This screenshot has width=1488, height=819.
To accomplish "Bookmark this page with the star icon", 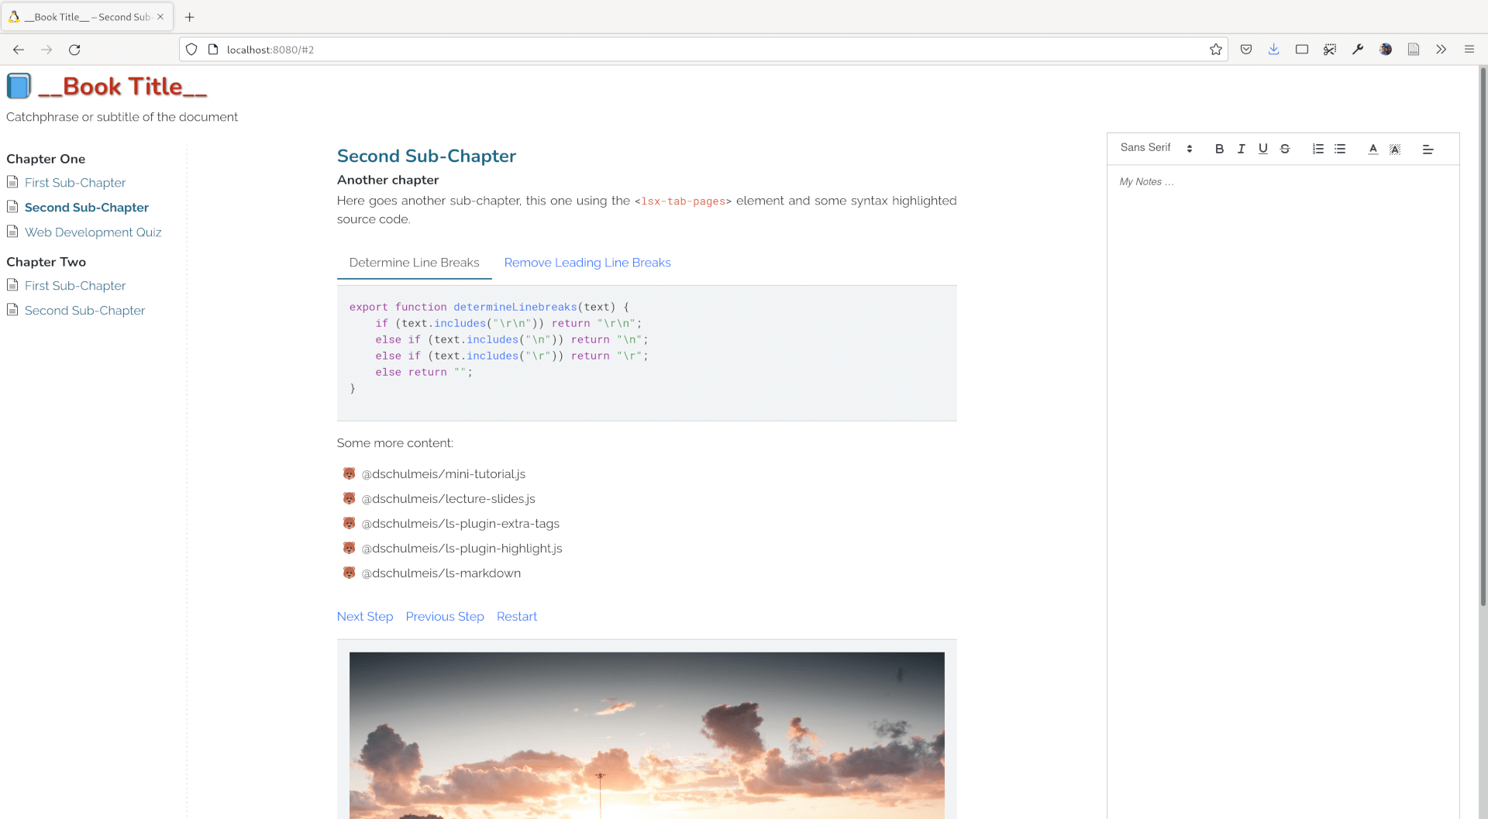I will click(1215, 50).
